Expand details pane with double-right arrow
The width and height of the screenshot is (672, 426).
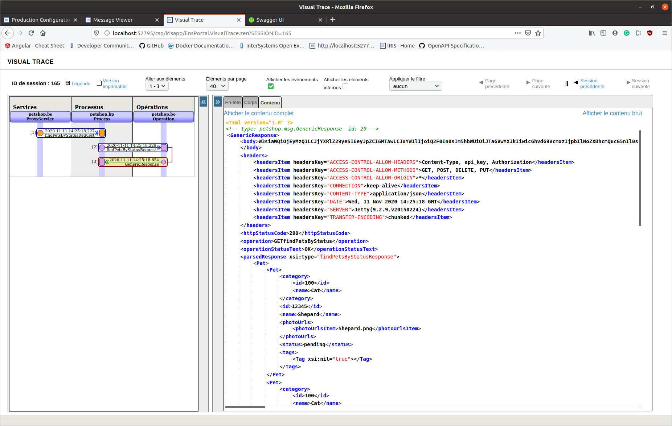(218, 102)
